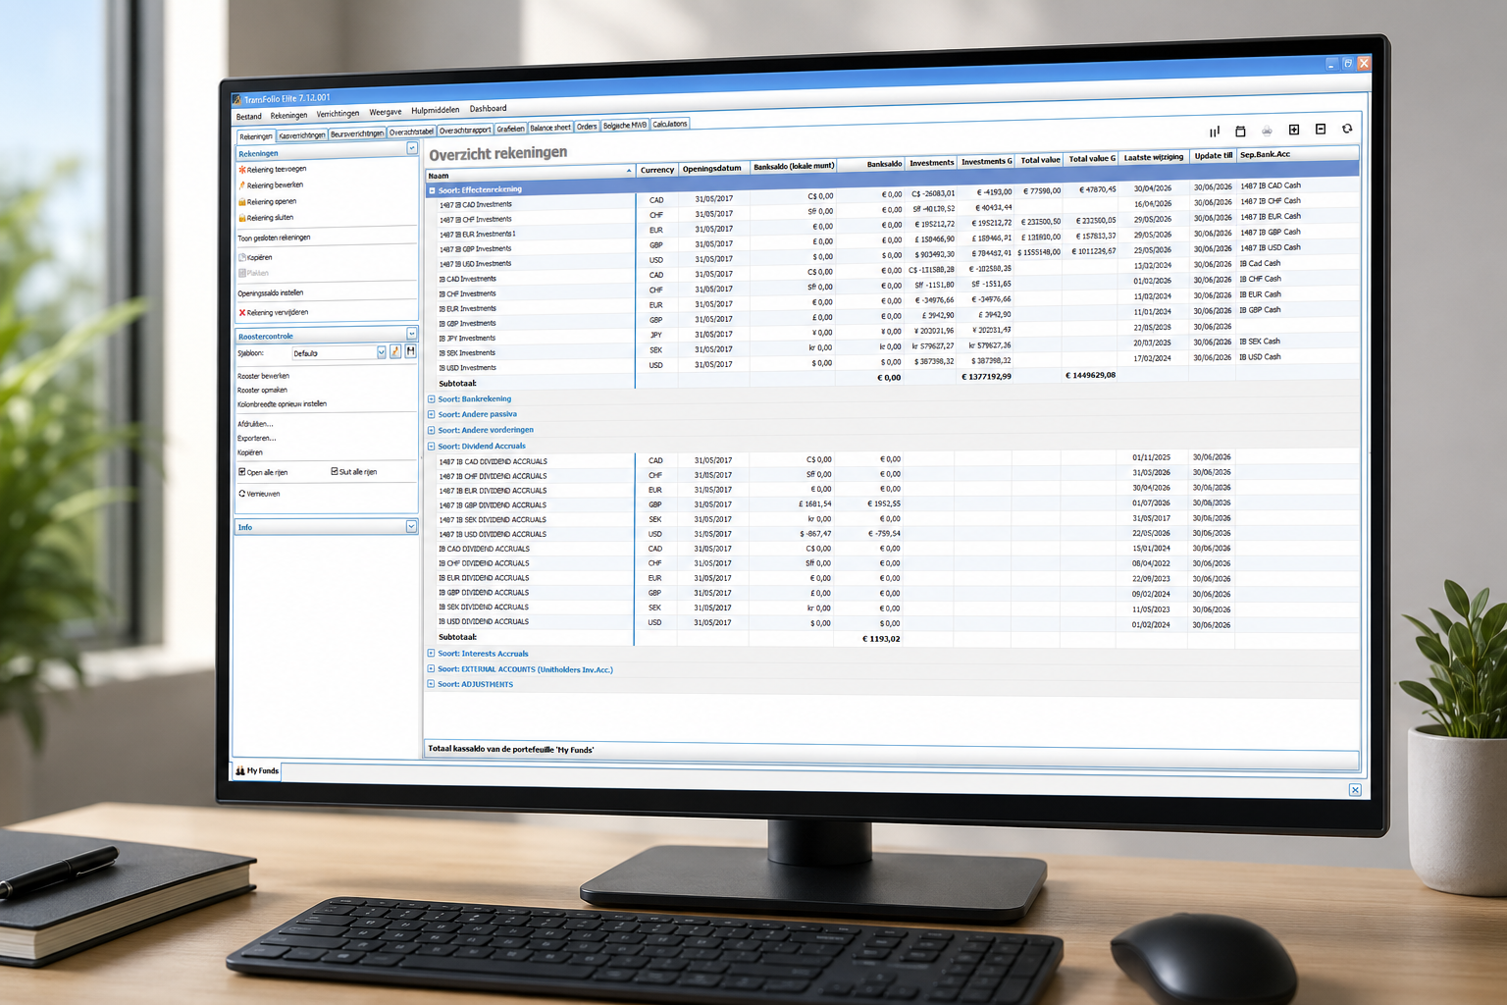Image resolution: width=1507 pixels, height=1005 pixels.
Task: Collapse the Soort: Dividend Accruals group
Action: coord(431,447)
